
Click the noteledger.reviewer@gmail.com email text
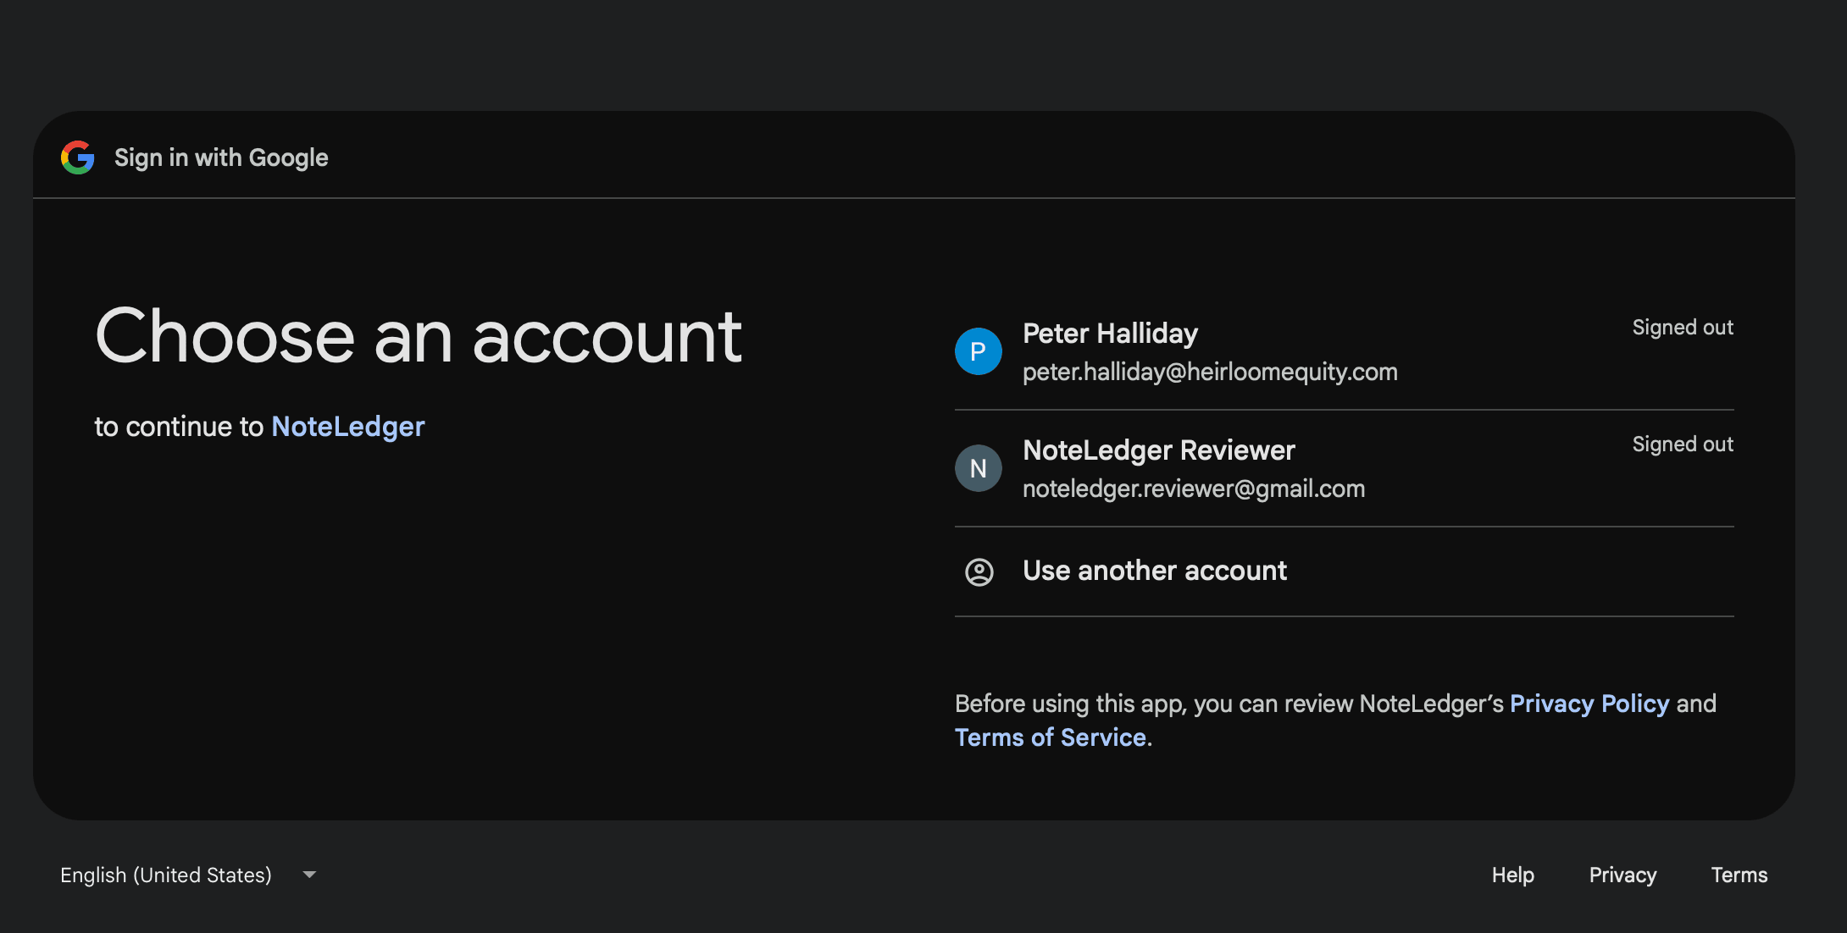click(x=1194, y=489)
